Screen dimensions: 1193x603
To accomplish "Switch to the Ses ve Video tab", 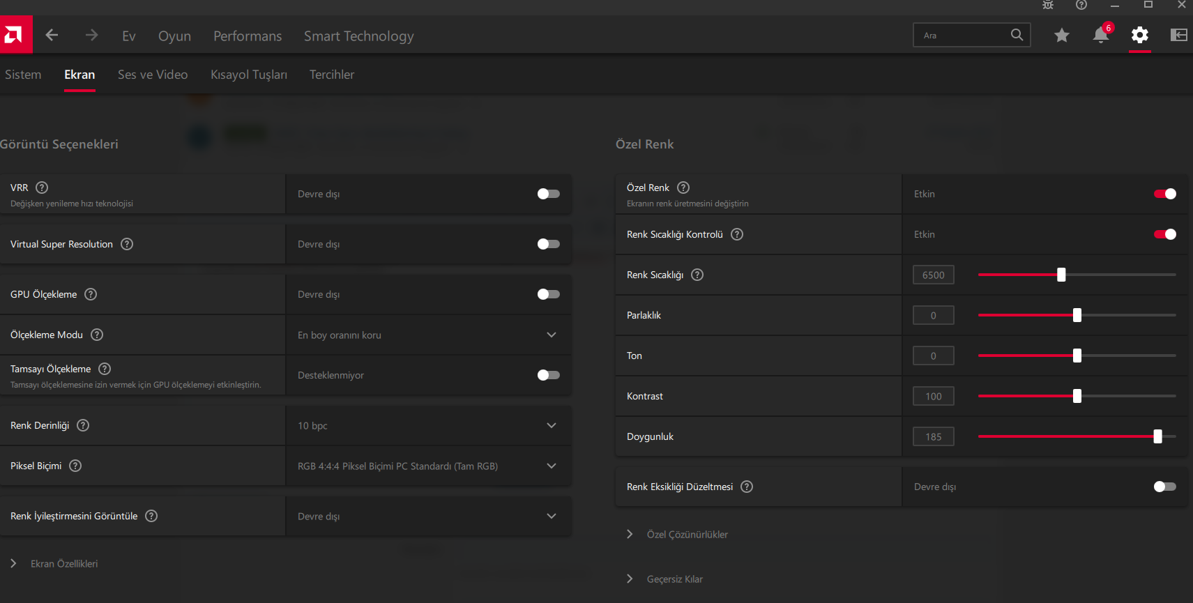I will coord(153,75).
